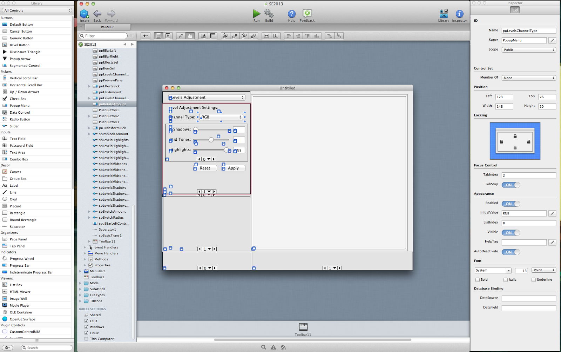This screenshot has width=561, height=352.
Task: Click the Build gears icon
Action: [269, 14]
